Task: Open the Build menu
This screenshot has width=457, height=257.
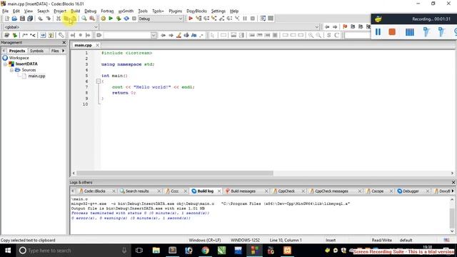Action: [75, 11]
